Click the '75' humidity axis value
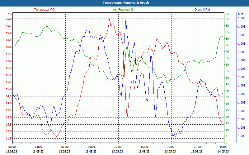Viewport: 249px width, 155px height. click(227, 45)
